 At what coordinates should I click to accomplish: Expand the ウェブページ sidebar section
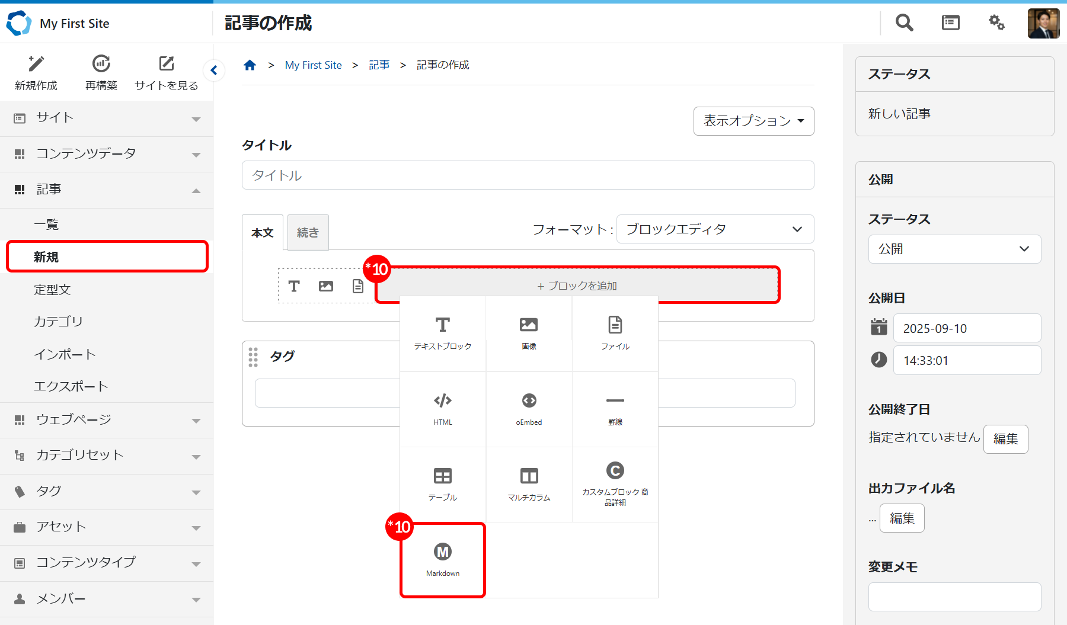(107, 420)
